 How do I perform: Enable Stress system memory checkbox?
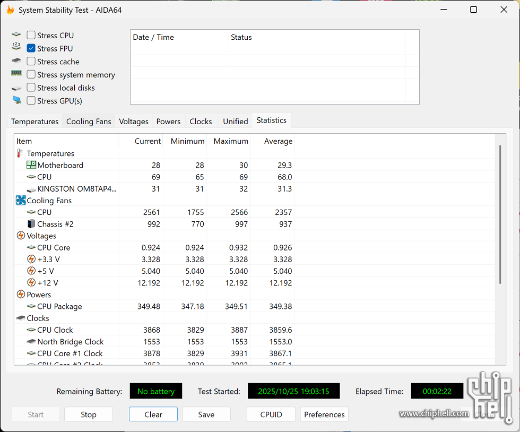pyautogui.click(x=31, y=75)
